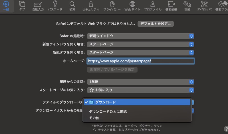Expand the Safariの起動時 dropdown
The image size is (228, 134).
pos(141,36)
